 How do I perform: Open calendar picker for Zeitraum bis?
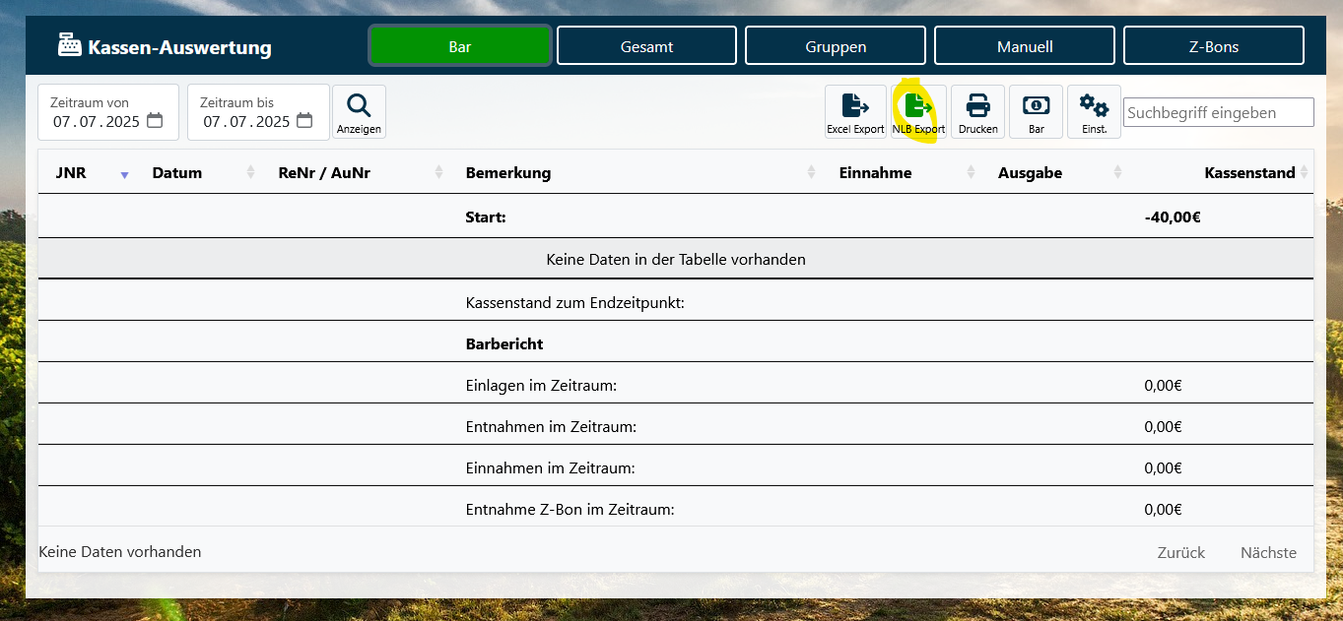click(x=304, y=121)
